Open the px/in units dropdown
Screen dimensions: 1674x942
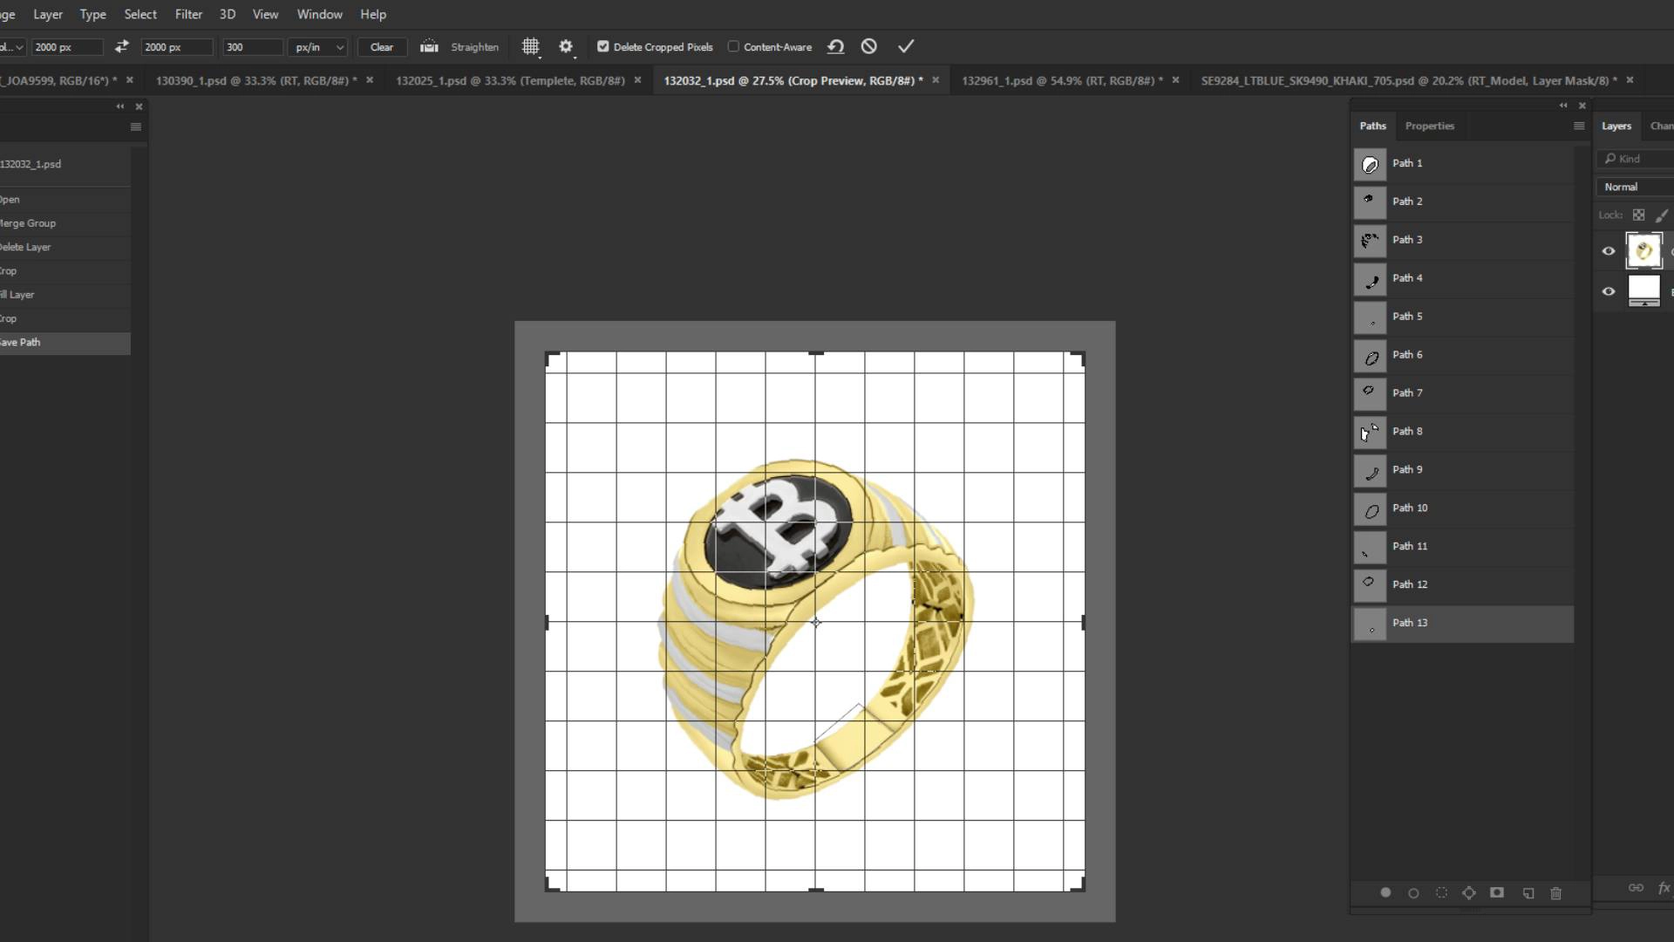318,47
